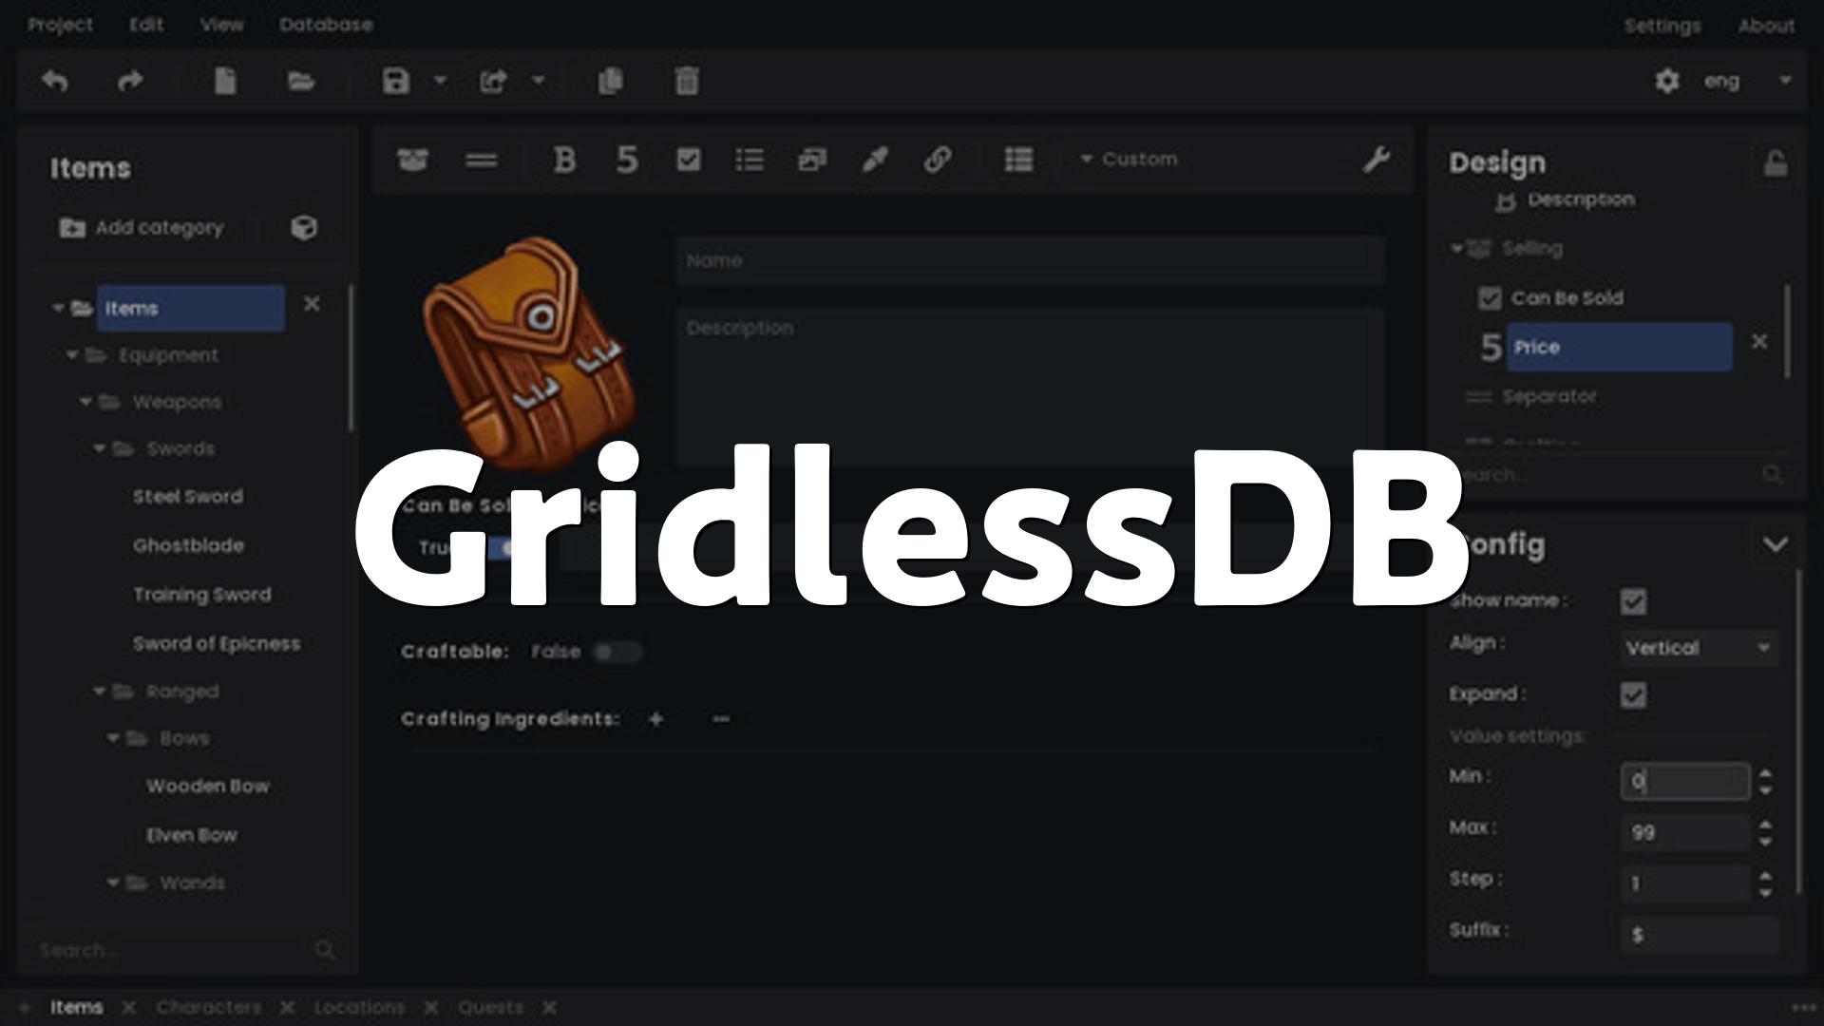Add a group box field icon
The width and height of the screenshot is (1824, 1026).
coord(412,160)
